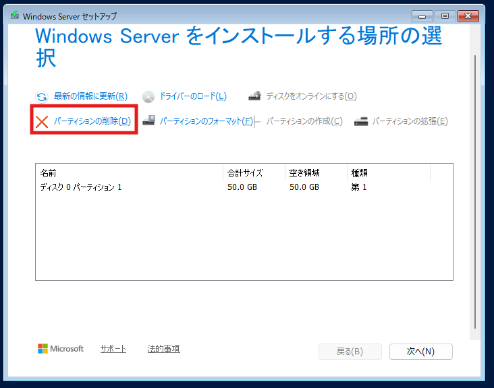Click the red X delete partition icon
The height and width of the screenshot is (388, 494).
click(x=42, y=122)
